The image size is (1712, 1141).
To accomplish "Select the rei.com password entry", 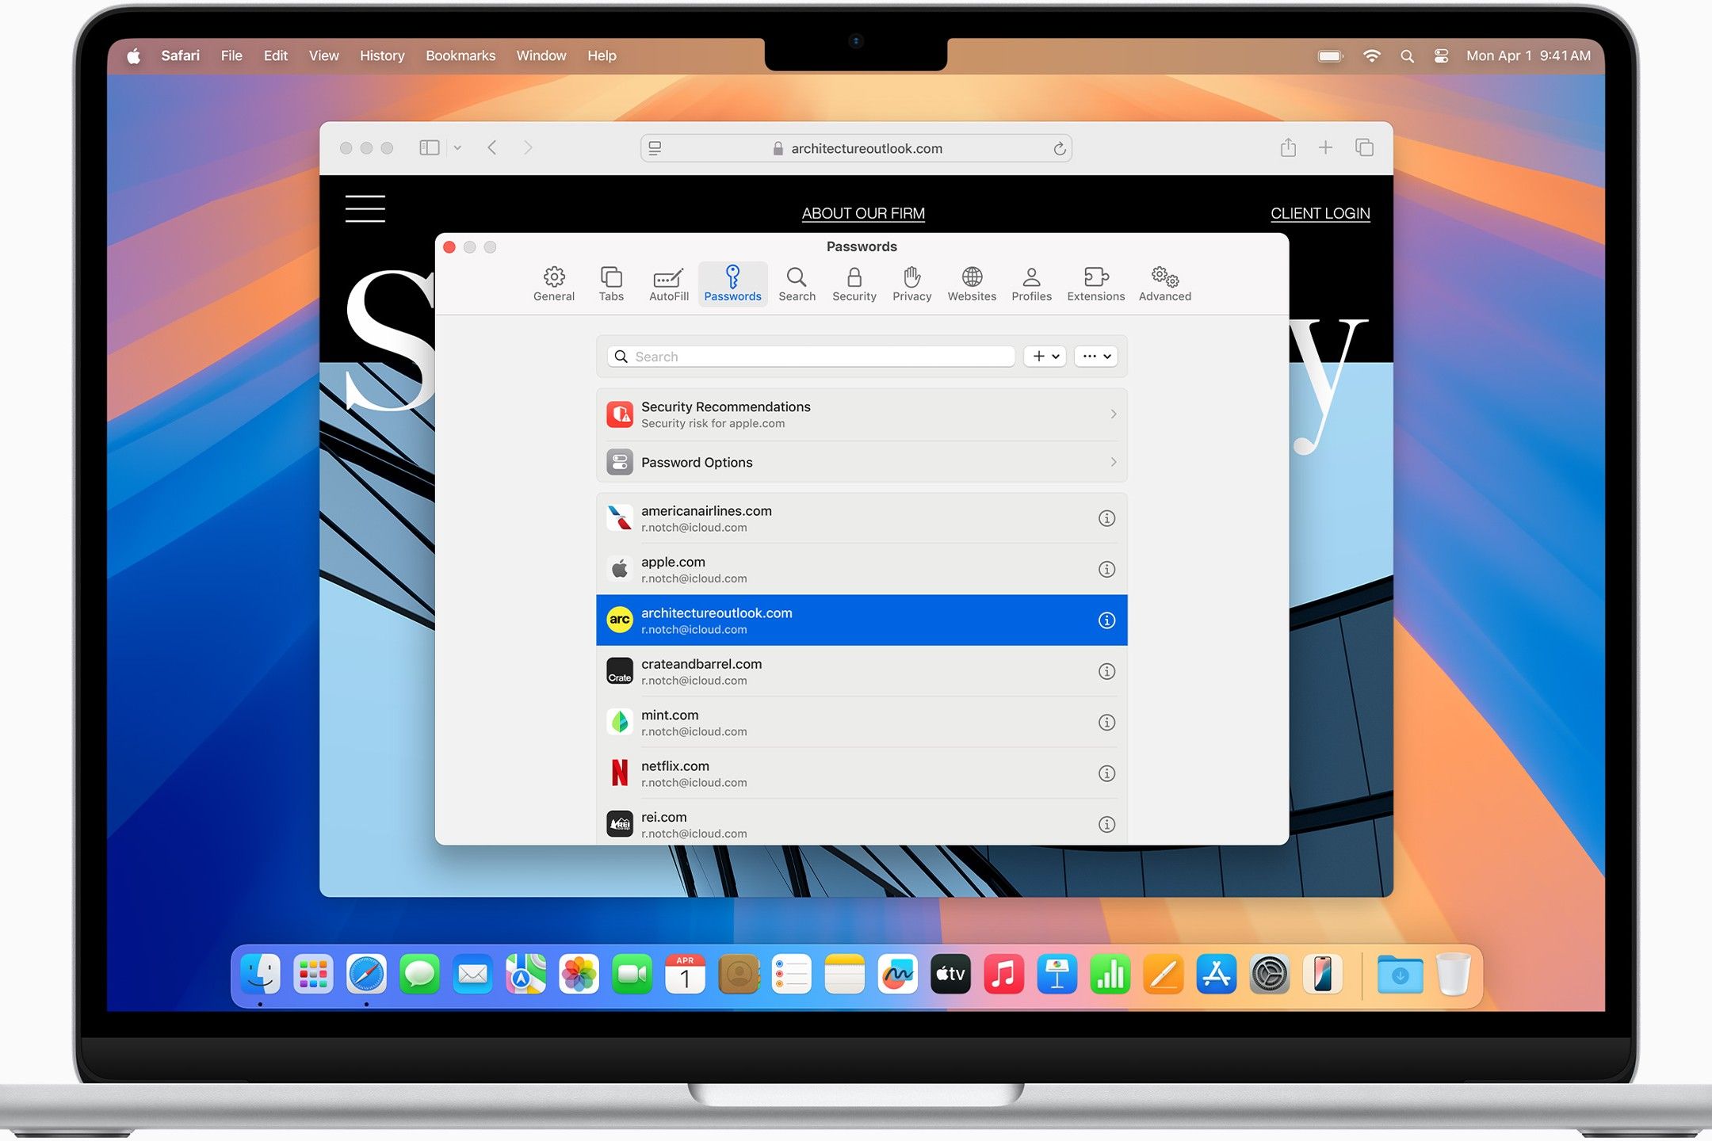I will (x=862, y=822).
